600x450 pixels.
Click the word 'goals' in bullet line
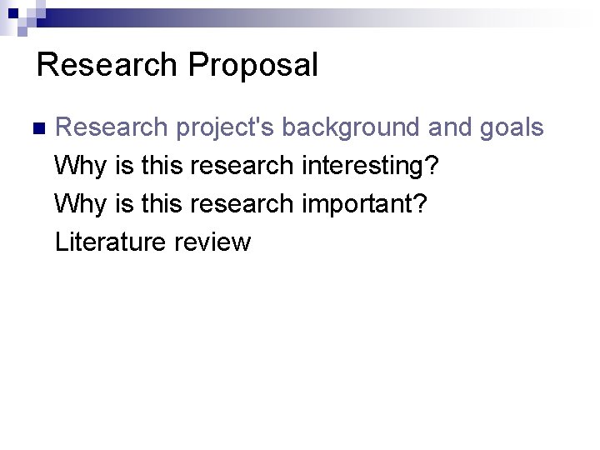(512, 127)
